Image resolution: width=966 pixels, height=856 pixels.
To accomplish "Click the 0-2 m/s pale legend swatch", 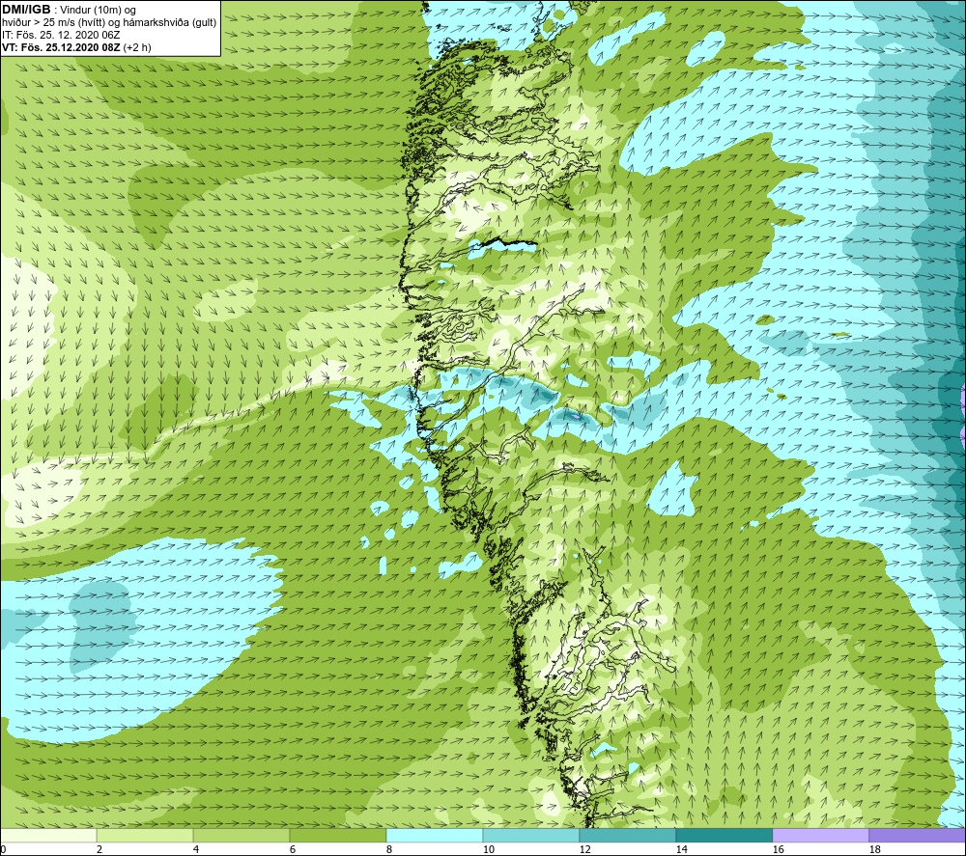I will [48, 835].
